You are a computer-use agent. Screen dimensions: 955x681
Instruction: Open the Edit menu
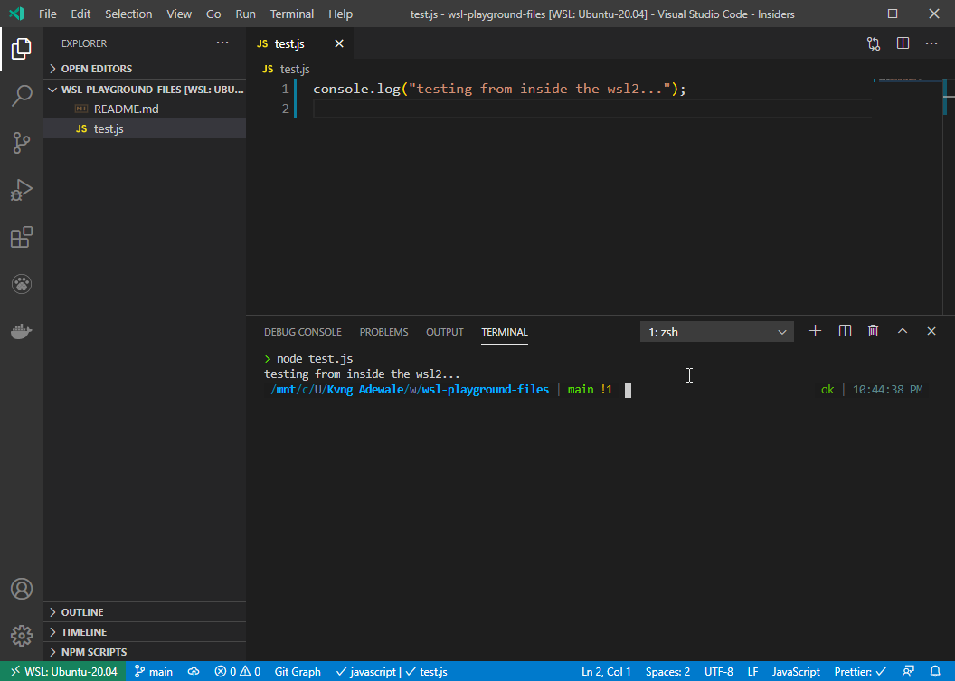pyautogui.click(x=80, y=14)
